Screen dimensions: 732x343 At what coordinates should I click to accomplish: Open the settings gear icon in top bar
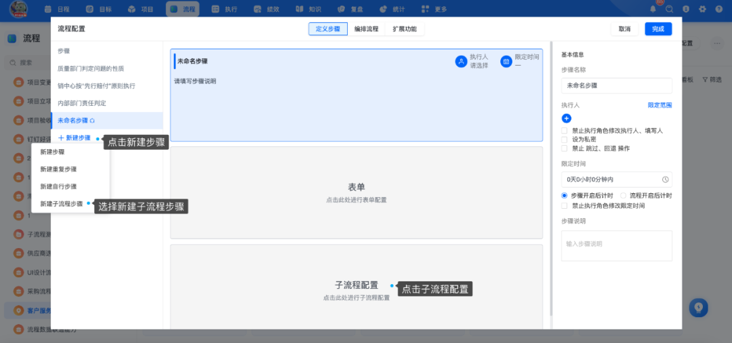(x=703, y=9)
